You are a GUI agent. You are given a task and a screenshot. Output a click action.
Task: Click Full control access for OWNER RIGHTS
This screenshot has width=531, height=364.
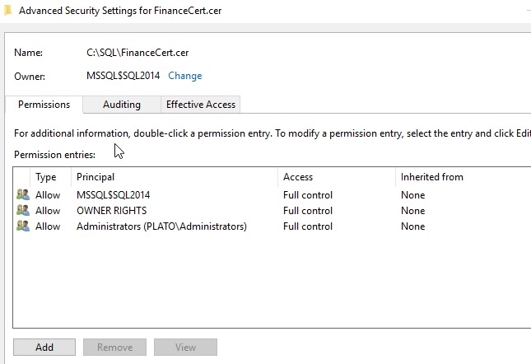(308, 211)
